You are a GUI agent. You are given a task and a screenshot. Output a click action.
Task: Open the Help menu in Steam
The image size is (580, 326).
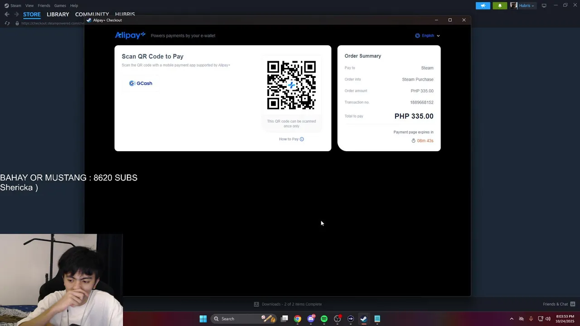click(x=74, y=5)
